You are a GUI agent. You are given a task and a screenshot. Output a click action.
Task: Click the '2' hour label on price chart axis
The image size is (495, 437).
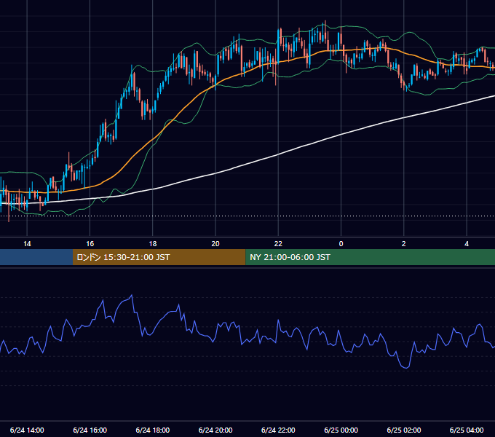tap(404, 244)
